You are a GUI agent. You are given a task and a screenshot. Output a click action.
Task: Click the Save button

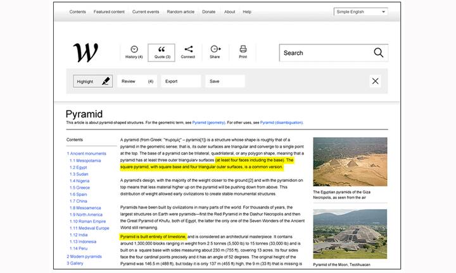coord(224,81)
